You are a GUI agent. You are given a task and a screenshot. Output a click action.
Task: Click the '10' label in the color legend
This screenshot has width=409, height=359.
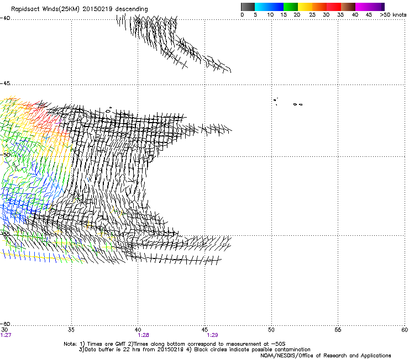(x=270, y=15)
